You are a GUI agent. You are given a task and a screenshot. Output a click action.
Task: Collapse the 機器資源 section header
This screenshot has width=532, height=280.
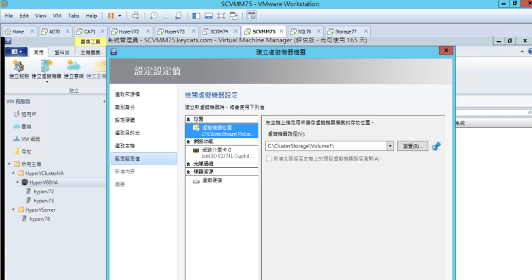coord(188,172)
